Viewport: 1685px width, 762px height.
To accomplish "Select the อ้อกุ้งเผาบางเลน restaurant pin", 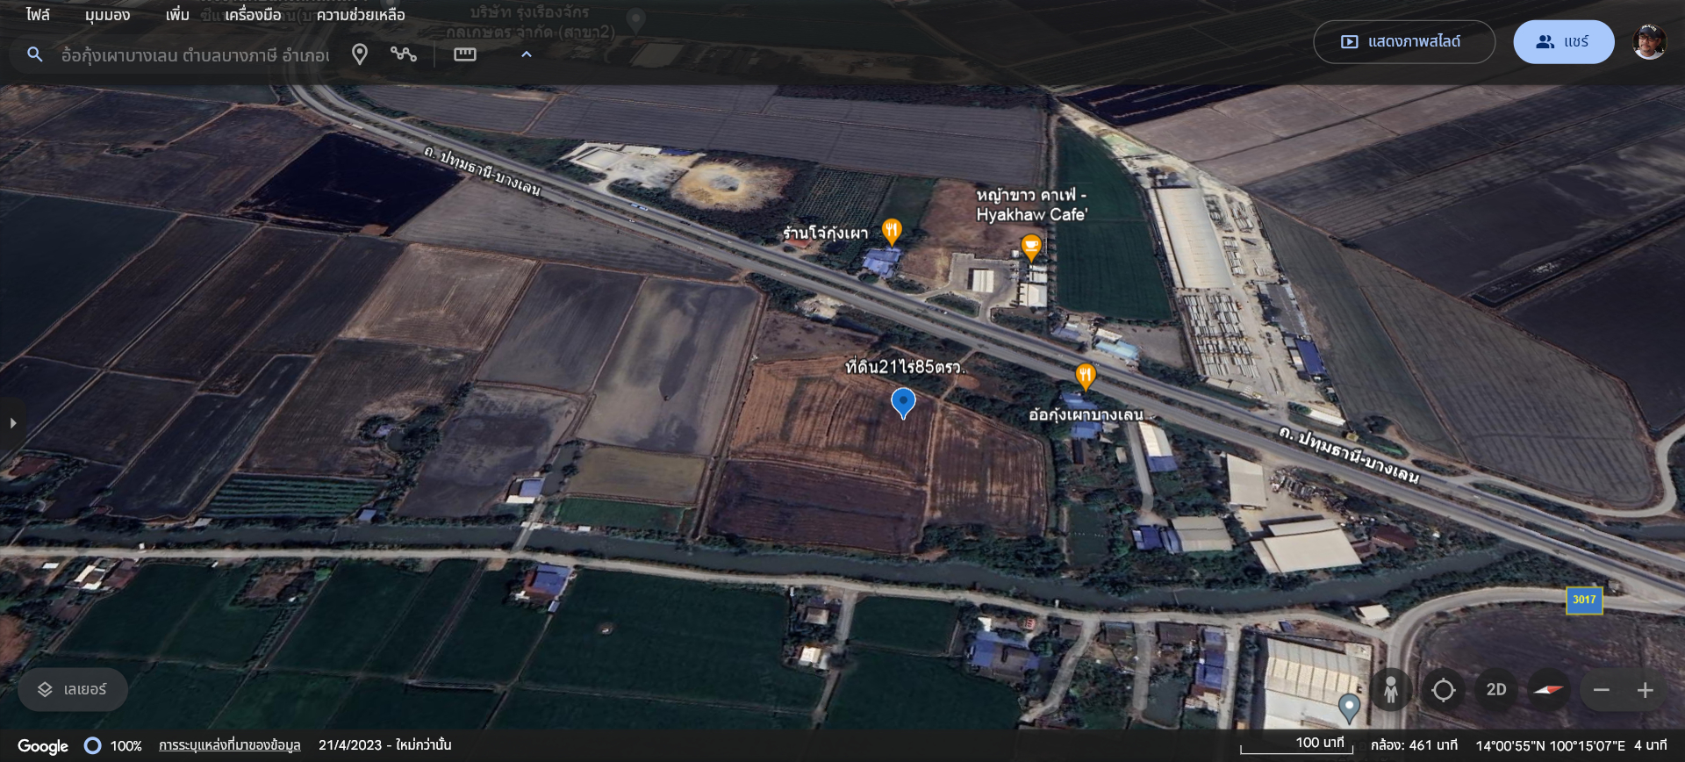I will (1086, 377).
